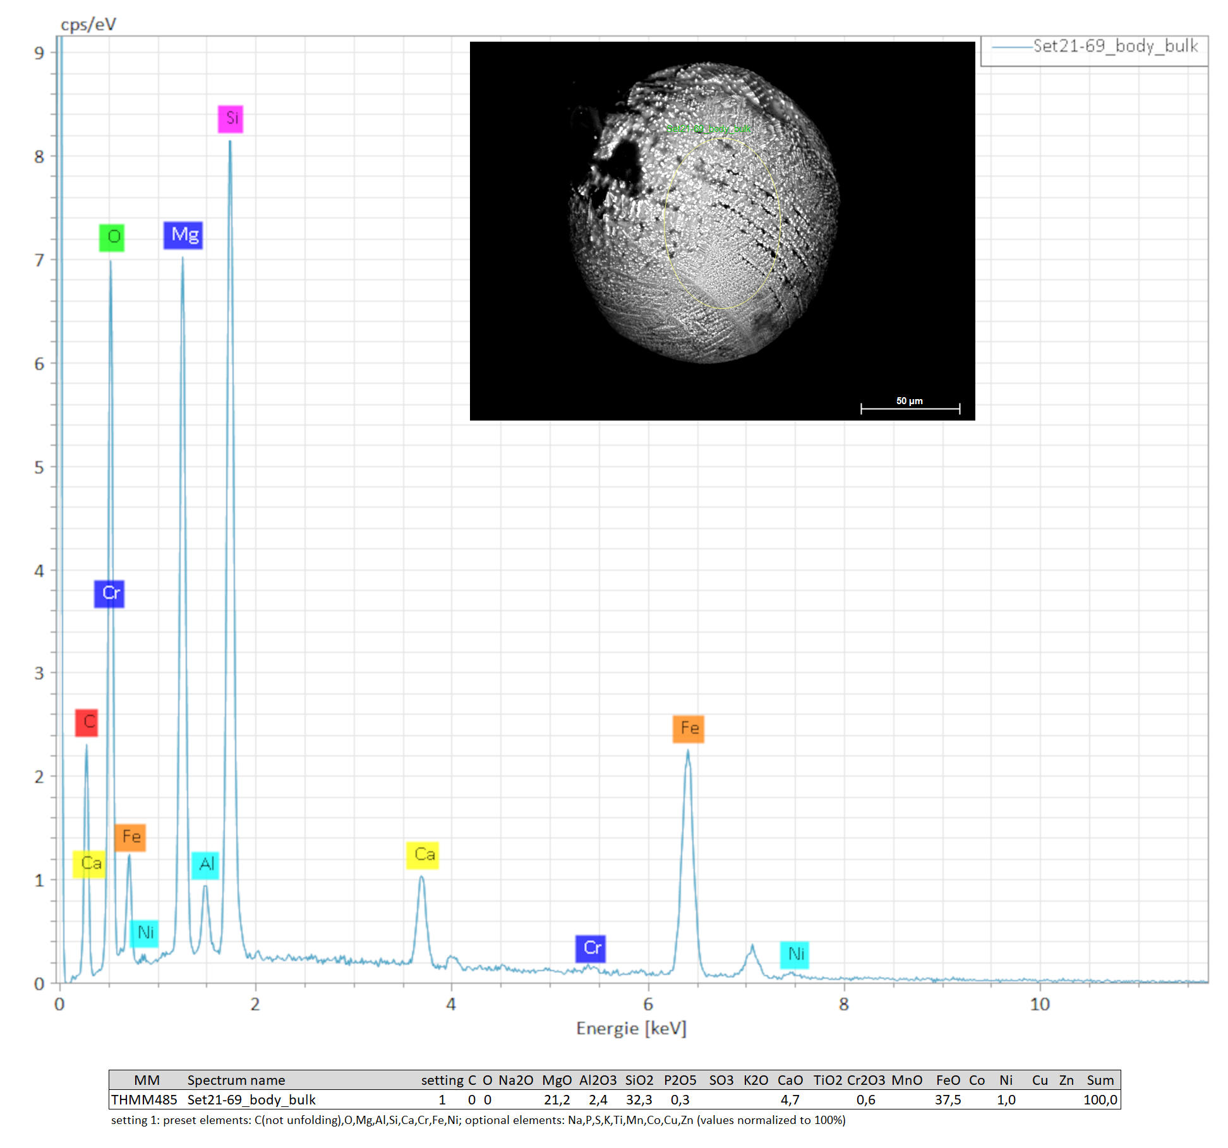Click the THMM485 cell in table

[x=145, y=1099]
